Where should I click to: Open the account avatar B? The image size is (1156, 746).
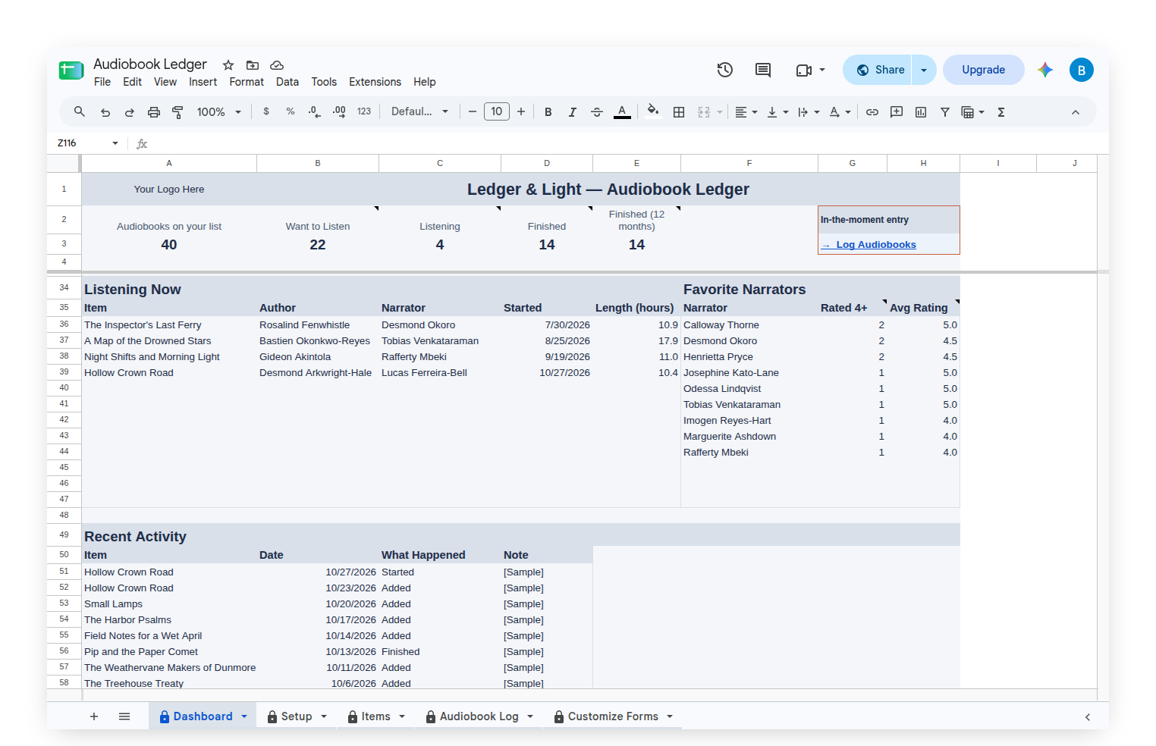(1082, 70)
